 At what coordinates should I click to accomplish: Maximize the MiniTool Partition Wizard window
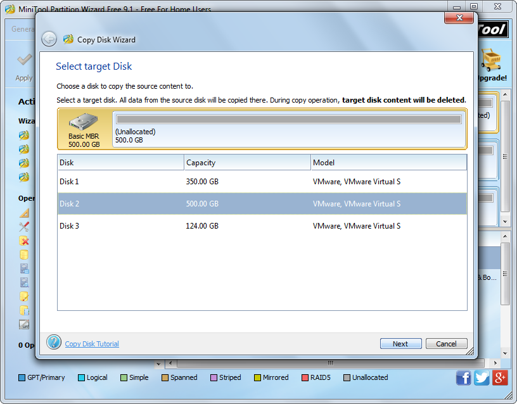(474, 6)
